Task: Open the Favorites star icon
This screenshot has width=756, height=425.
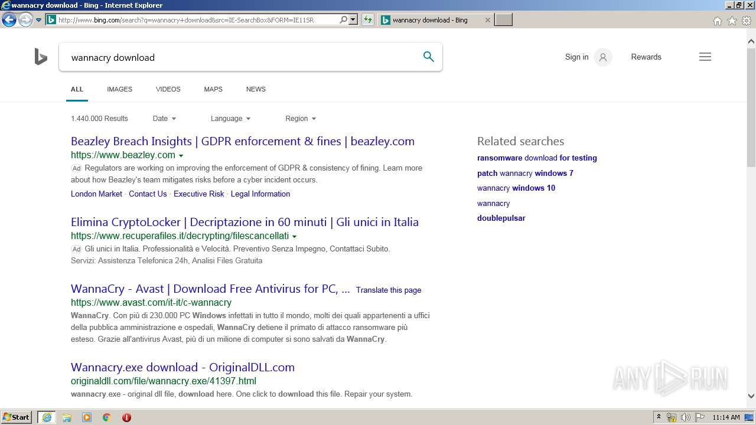Action: point(732,21)
